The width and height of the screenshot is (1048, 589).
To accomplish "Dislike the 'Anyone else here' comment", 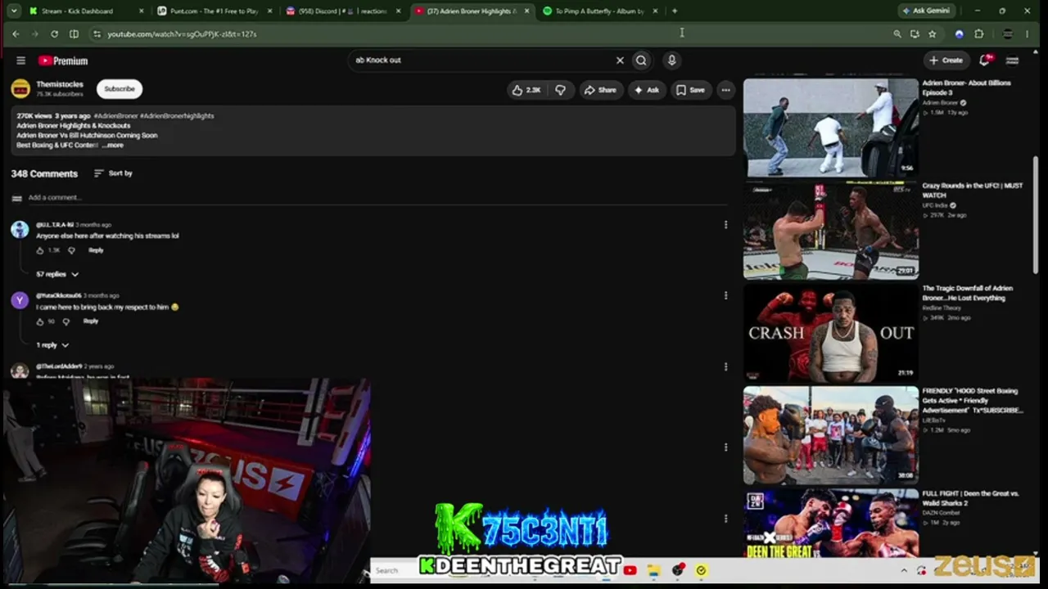I will [71, 250].
